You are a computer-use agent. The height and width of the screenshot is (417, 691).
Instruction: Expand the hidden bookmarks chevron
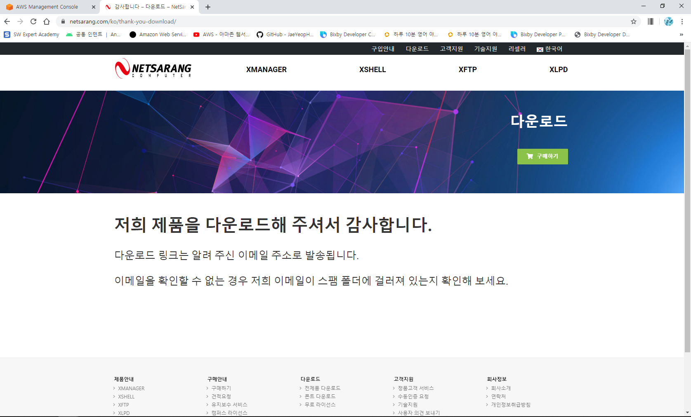[x=681, y=35]
